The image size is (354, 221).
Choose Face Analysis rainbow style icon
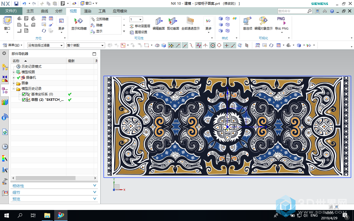tap(235, 19)
